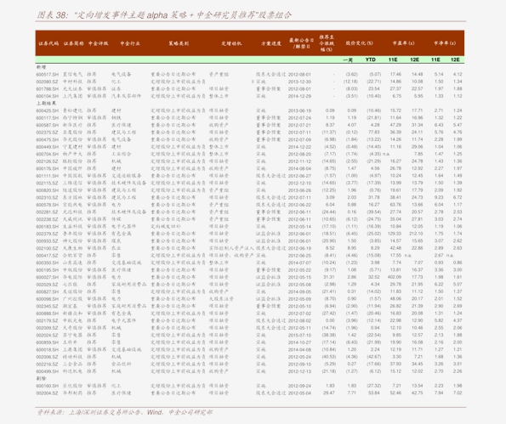Screen dimensions: 506x424
Task: Click security code 000933.SZ
Action: (48, 241)
